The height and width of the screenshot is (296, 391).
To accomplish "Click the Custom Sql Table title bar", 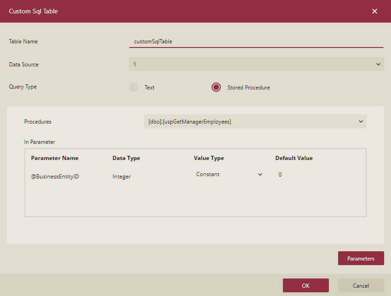I will 184,11.
